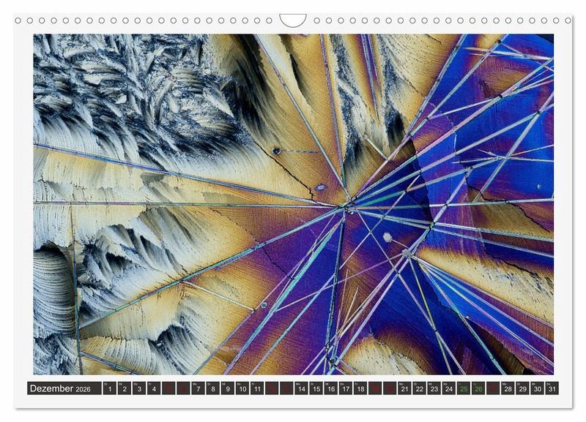Click the hanging notch at top center
The width and height of the screenshot is (586, 422).
pyautogui.click(x=293, y=20)
